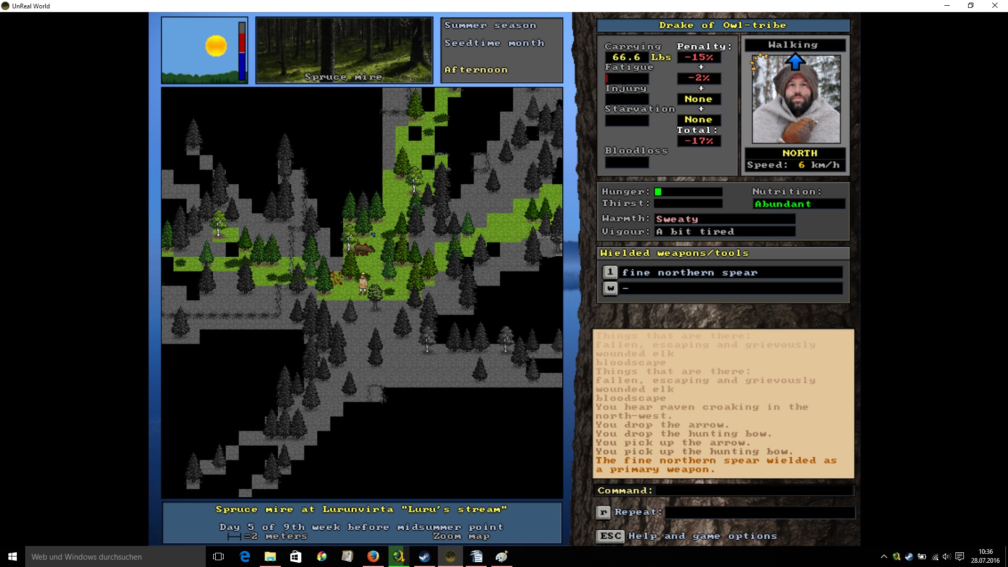Click the green Hunger bar

(x=658, y=192)
